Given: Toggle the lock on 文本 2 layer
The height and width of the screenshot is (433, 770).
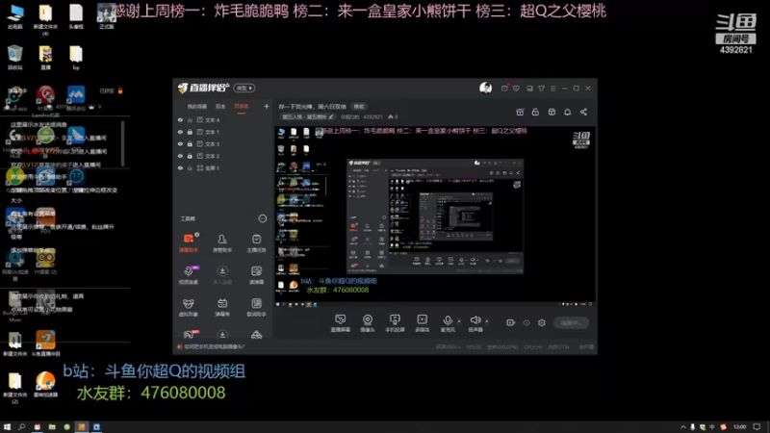Looking at the screenshot, I should (190, 156).
